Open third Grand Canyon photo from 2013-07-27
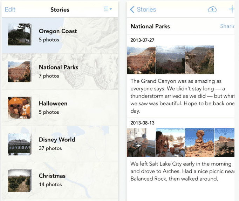Screen dimensions: 239x201 pos(199,60)
